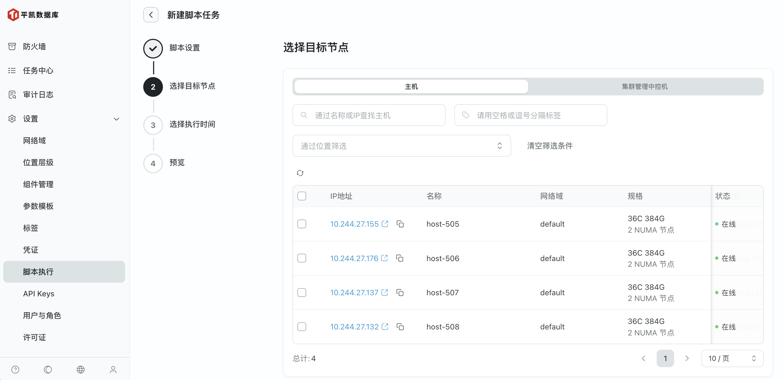Toggle dark mode moon icon

(x=48, y=369)
